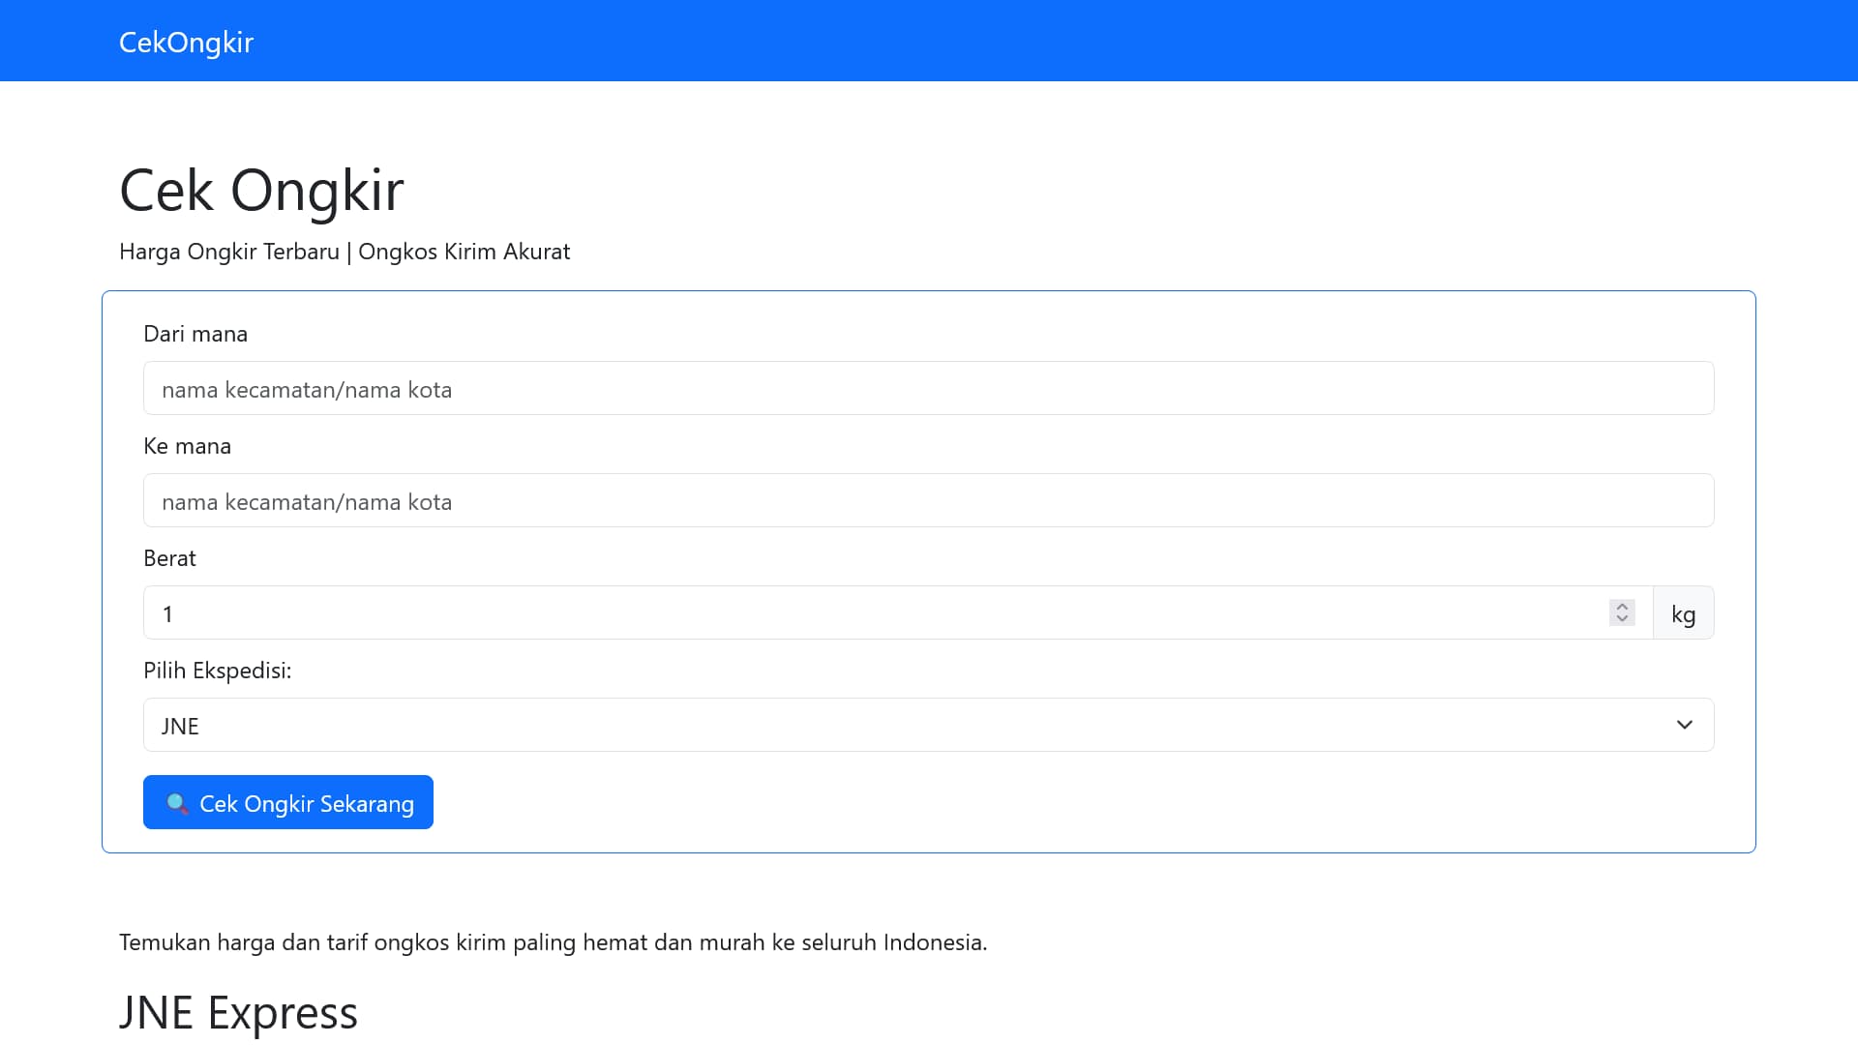Screen dimensions: 1858x1045
Task: Decrease weight with the down stepper arrow
Action: coord(1622,619)
